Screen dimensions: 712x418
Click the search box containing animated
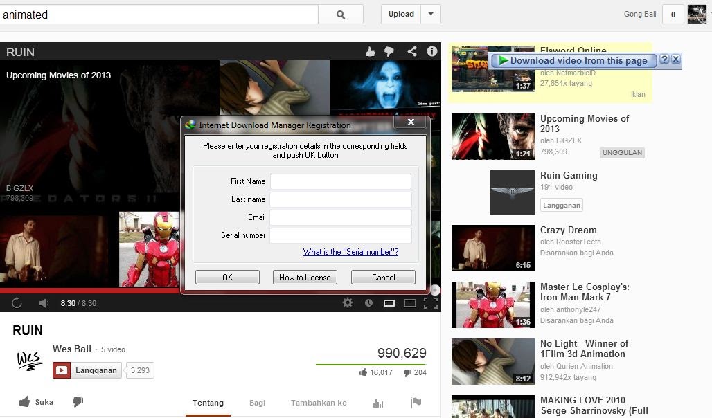coord(159,15)
